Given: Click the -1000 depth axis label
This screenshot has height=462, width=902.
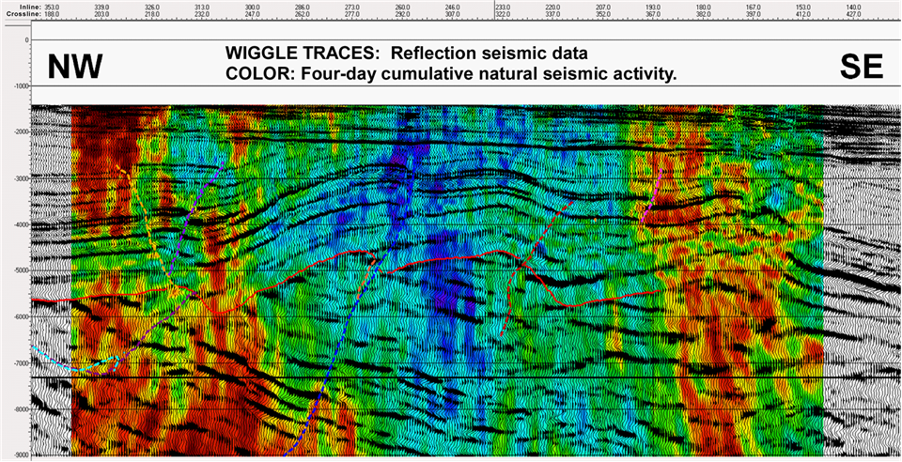Looking at the screenshot, I should coord(17,86).
